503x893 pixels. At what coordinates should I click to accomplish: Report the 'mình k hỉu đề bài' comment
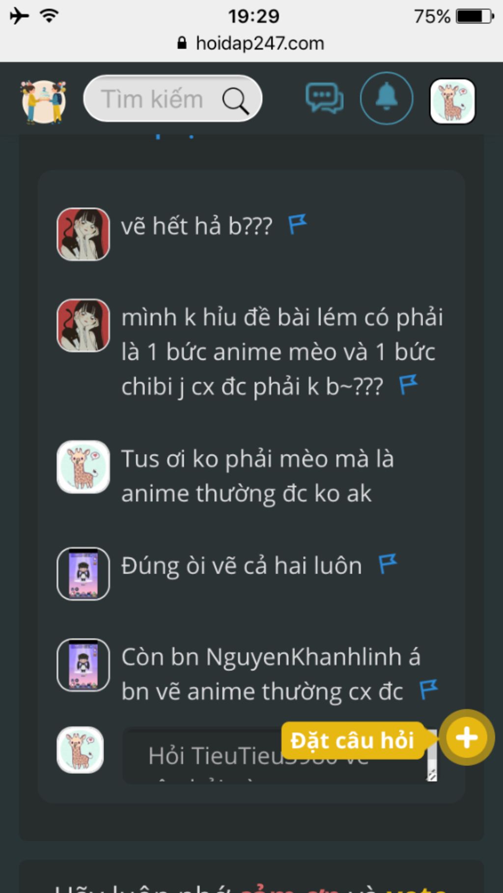pos(408,384)
